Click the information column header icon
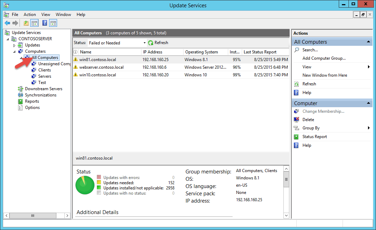 (75, 52)
